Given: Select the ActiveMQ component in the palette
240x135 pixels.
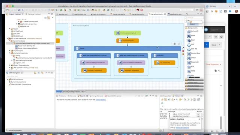Looking at the screenshot, I should 193,31.
